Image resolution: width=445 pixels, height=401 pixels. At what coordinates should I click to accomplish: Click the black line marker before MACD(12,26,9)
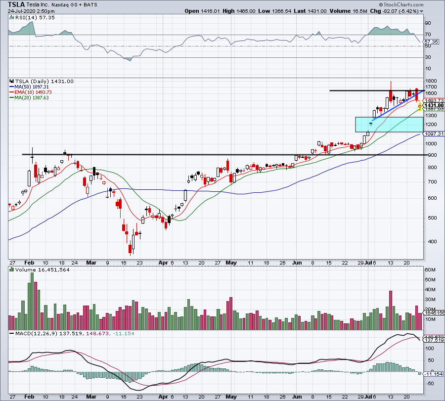click(x=11, y=333)
